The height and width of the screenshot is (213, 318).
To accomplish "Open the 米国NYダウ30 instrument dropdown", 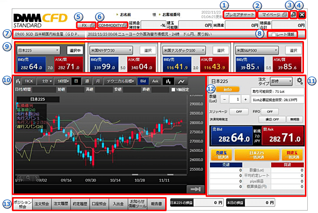I will click(x=111, y=50).
